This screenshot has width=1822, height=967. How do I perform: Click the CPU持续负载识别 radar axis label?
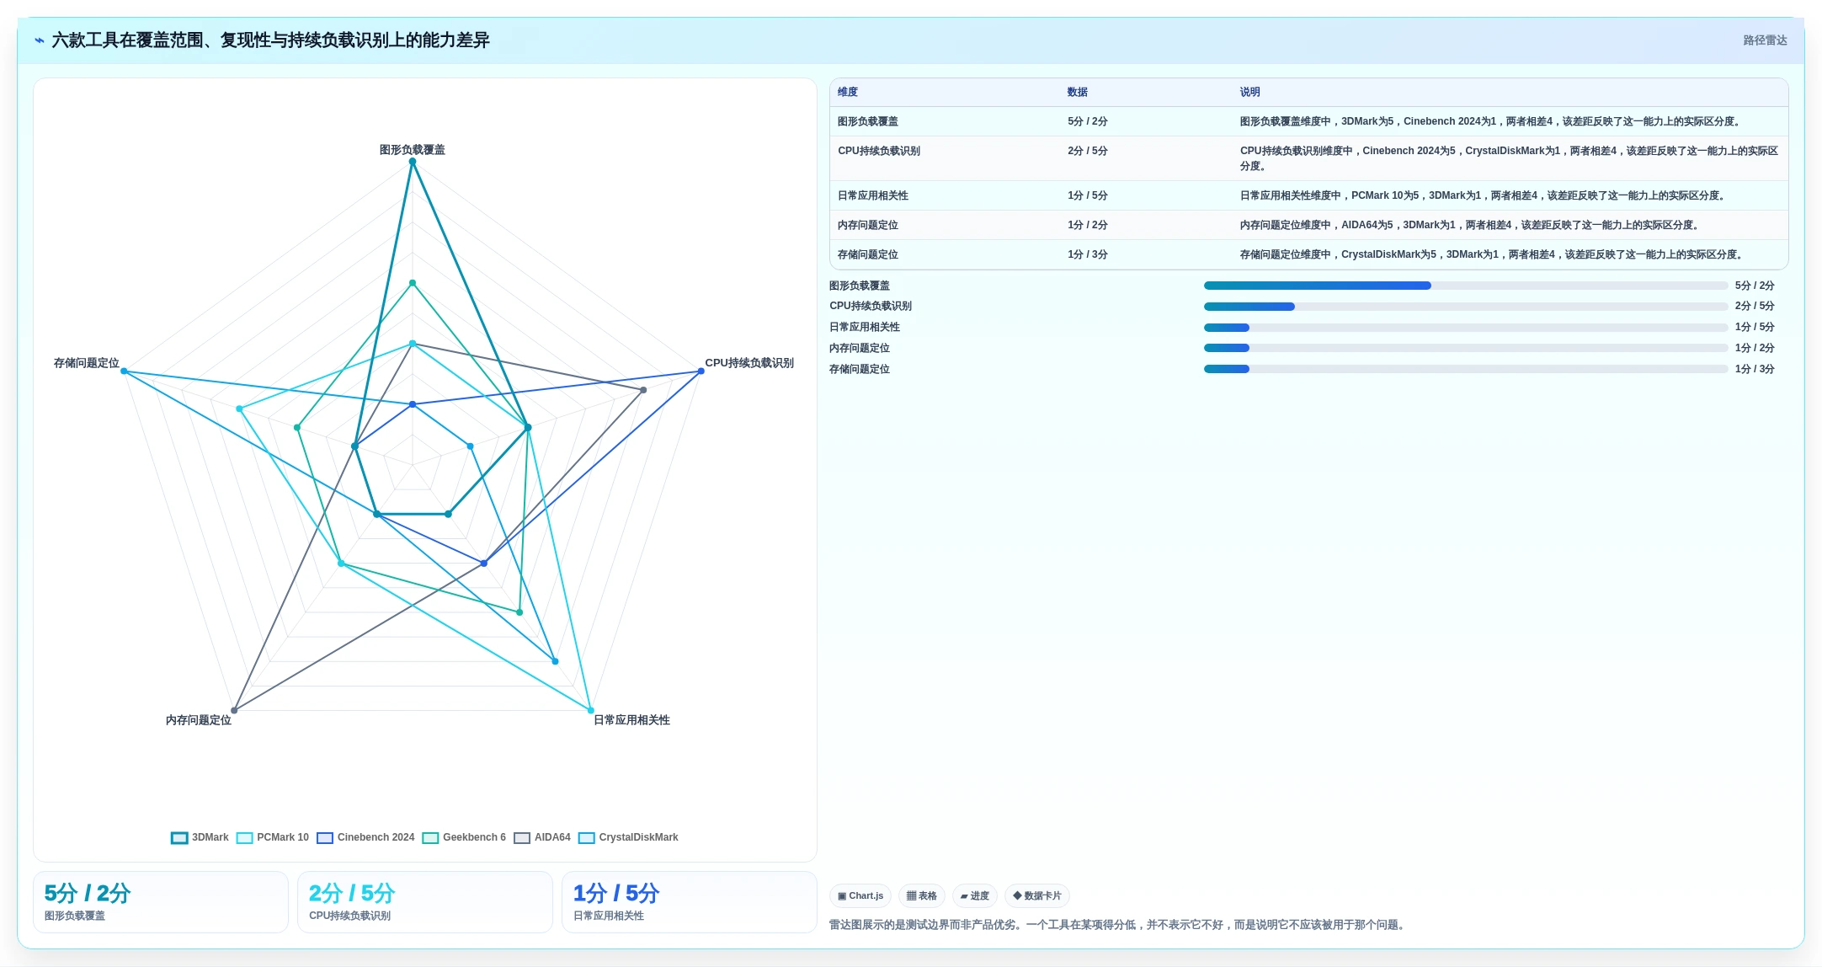click(749, 363)
